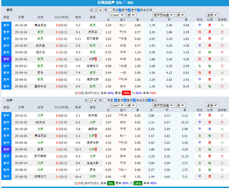Click the green 0% win-rate highlight for 比萨
Screen dimensions: 229x188
click(x=110, y=183)
